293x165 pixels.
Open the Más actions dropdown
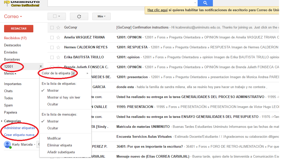coord(101,17)
